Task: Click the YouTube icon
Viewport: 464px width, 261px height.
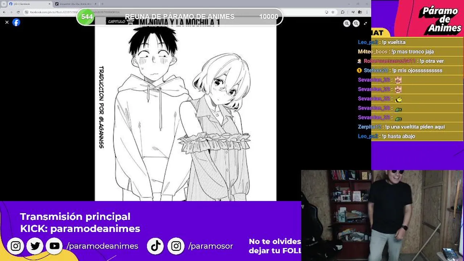Action: [54, 246]
